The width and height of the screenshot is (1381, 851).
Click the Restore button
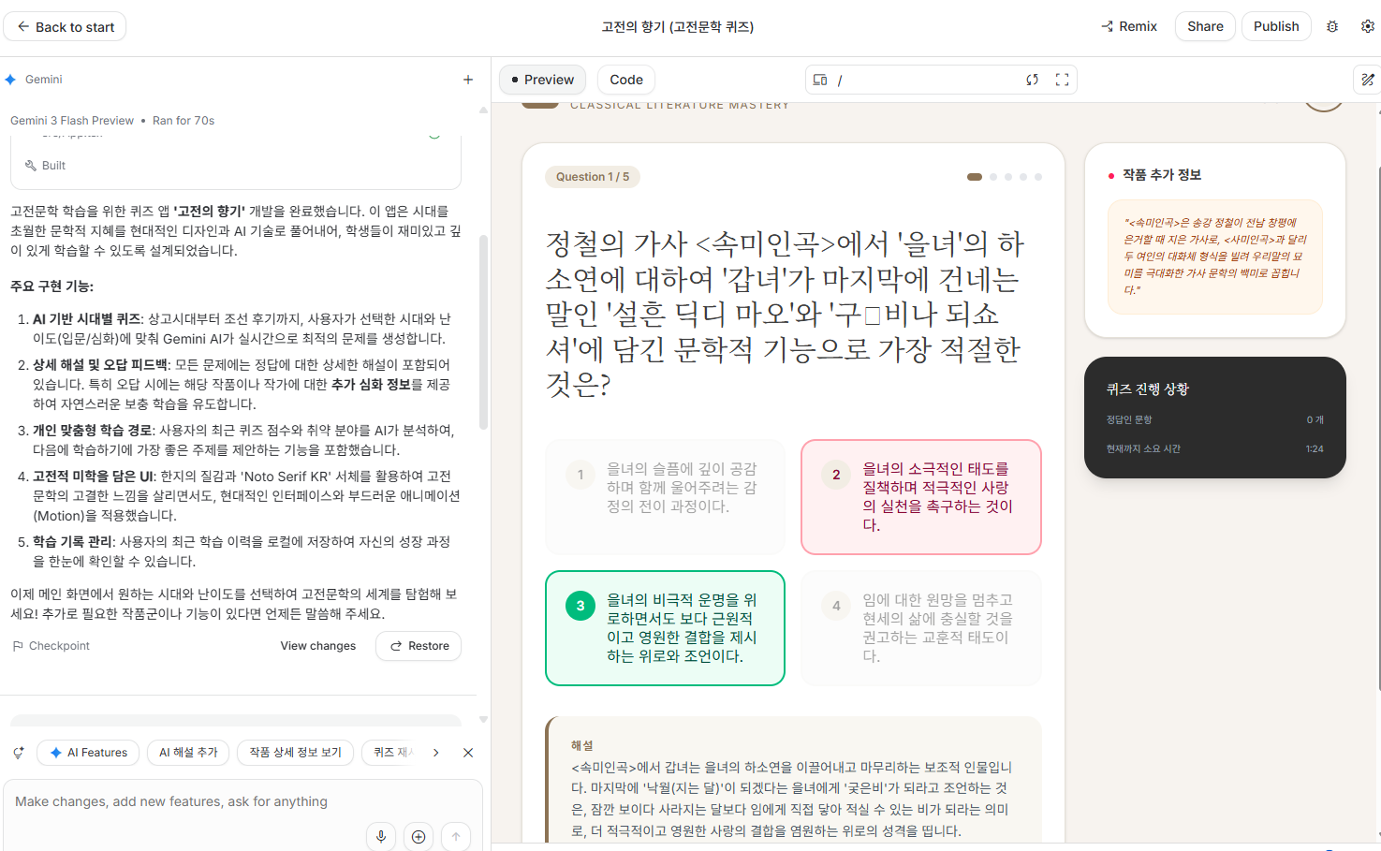[x=419, y=646]
